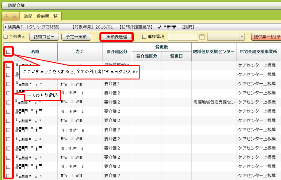Open the dropdown next to the calendar icon

coord(241,37)
